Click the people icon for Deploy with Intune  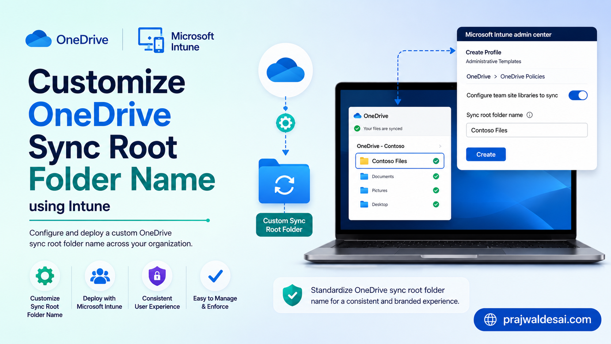100,276
